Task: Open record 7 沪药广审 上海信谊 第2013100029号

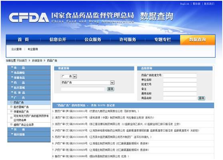Action: (102, 150)
